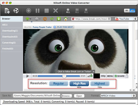The width and height of the screenshot is (138, 105).
Task: Select High Res resolution
Action: (x=79, y=83)
